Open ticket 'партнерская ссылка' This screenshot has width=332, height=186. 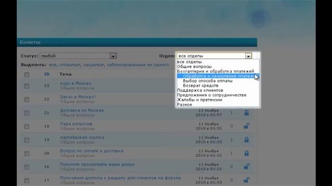(82, 137)
